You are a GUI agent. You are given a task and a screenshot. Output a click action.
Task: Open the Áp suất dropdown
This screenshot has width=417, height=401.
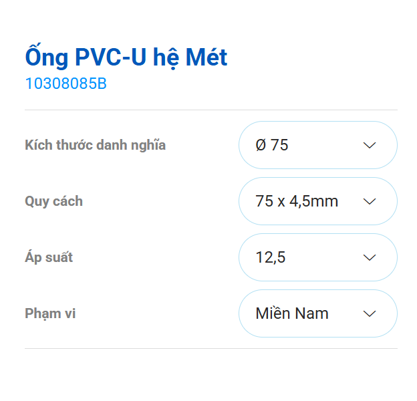[x=317, y=257]
